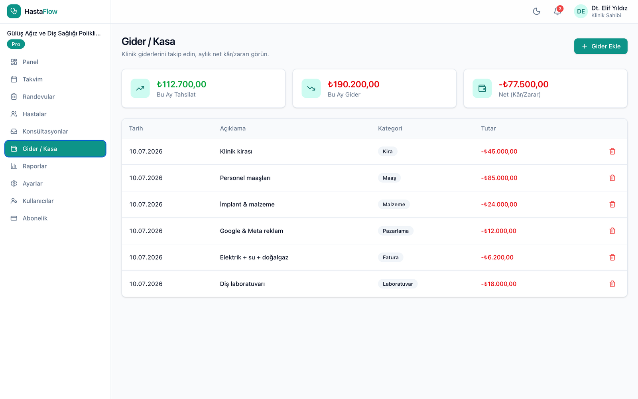
Task: Open the Dt. Elif Yıldız profile menu
Action: click(x=601, y=11)
